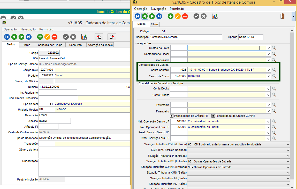Toggle Possibilidade de Crédito COFINS checkbox
This screenshot has width=297, height=189.
(x=213, y=116)
